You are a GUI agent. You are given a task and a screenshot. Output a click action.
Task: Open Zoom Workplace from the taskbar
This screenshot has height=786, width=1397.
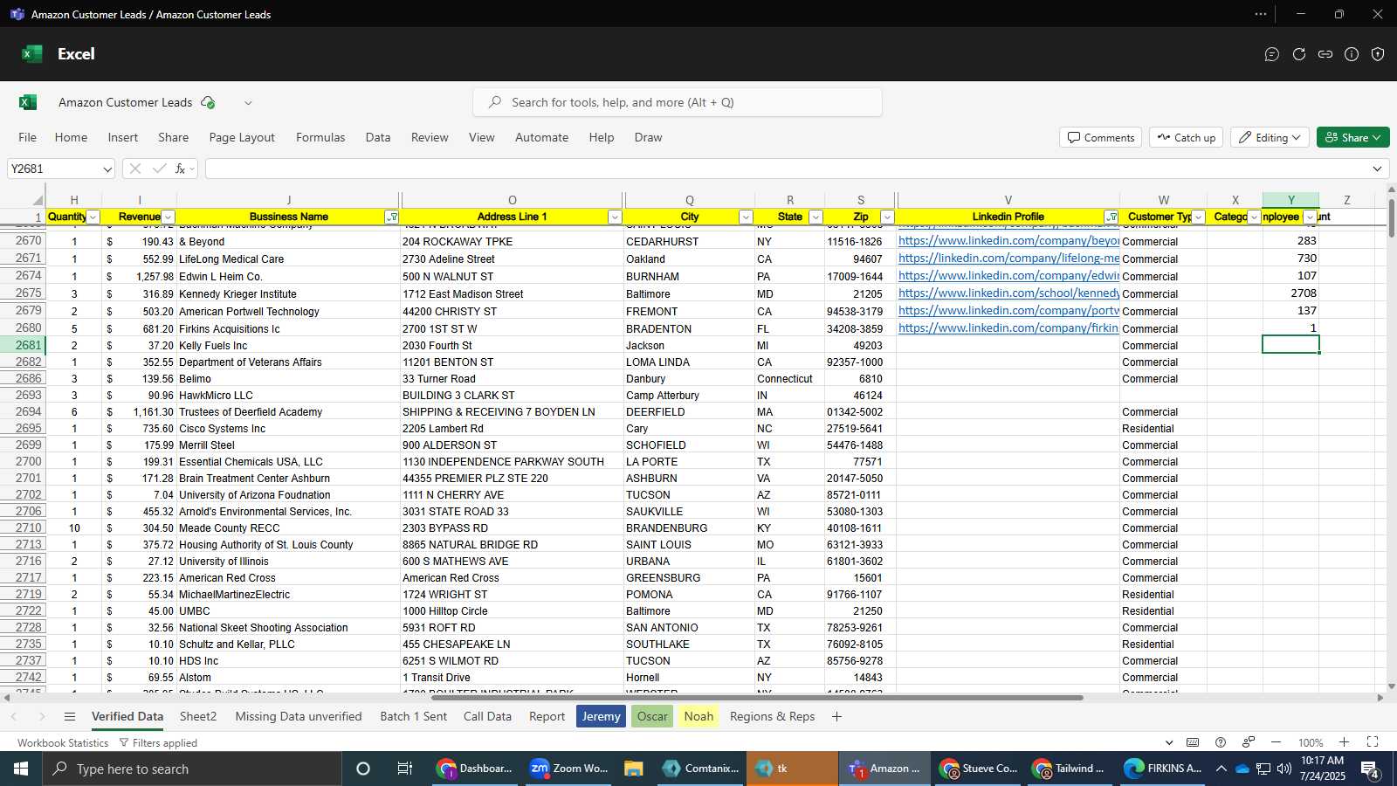pos(568,769)
